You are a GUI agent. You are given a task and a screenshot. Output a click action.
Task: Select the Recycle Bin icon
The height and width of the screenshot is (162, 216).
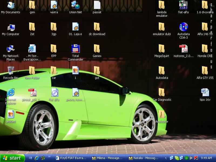11,71
